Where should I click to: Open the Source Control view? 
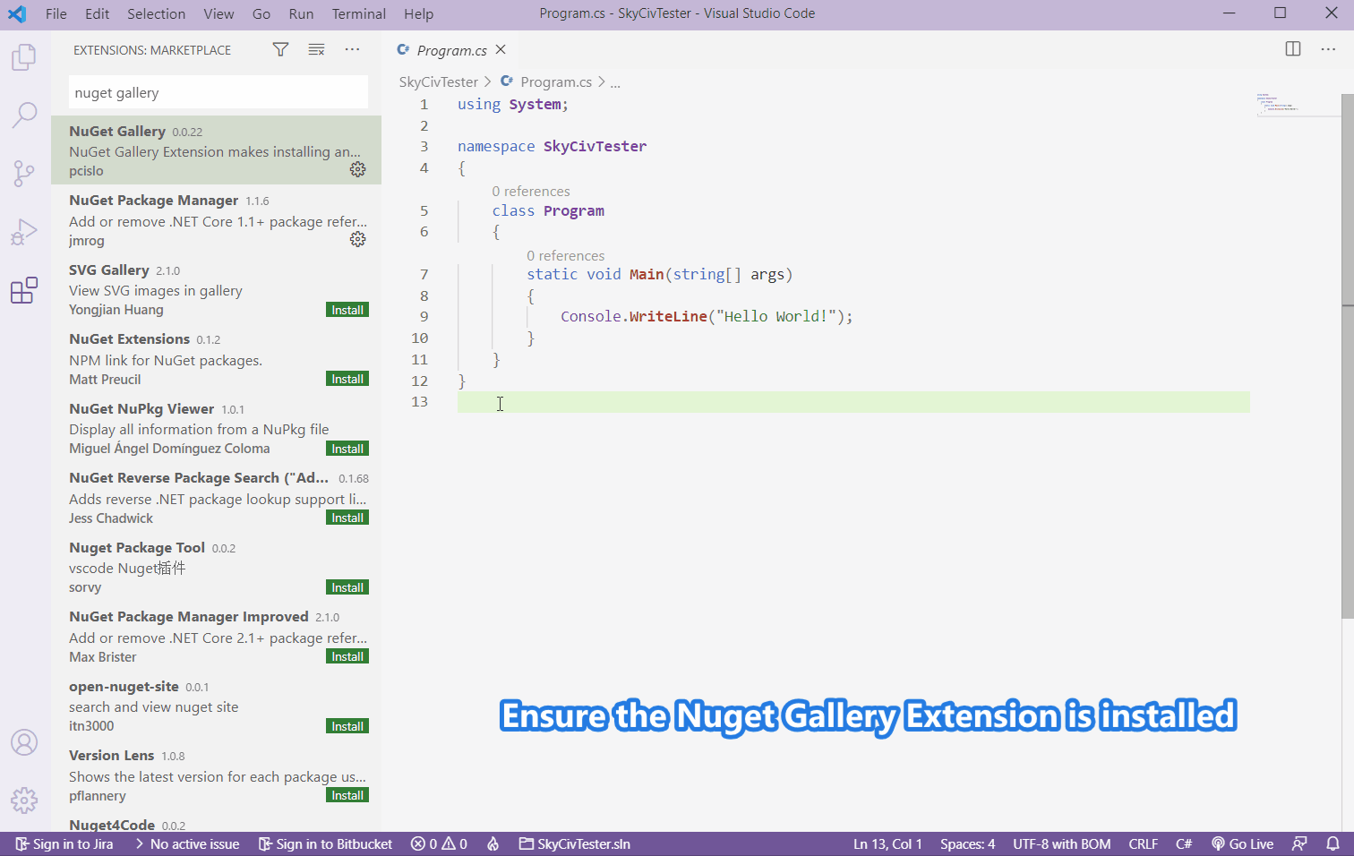coord(24,173)
